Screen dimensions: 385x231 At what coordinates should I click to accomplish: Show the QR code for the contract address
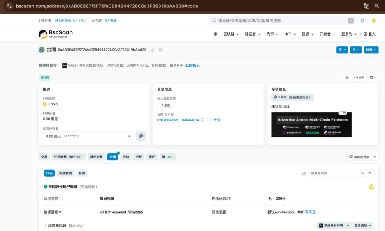coord(160,50)
